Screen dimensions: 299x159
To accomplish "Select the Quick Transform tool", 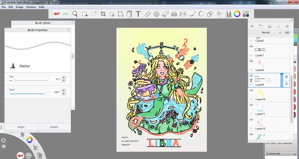I will pos(112,14).
